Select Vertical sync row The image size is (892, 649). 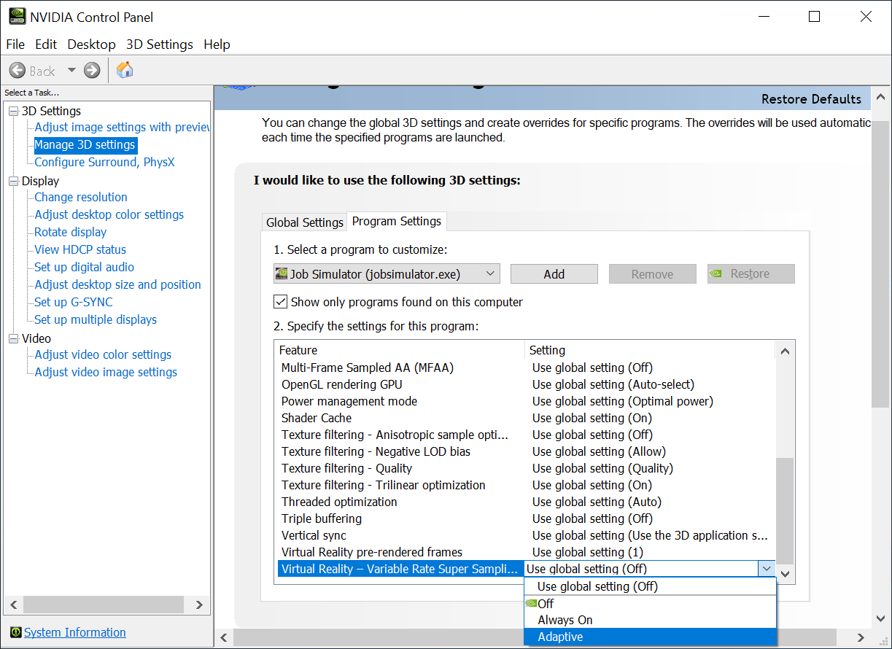525,535
